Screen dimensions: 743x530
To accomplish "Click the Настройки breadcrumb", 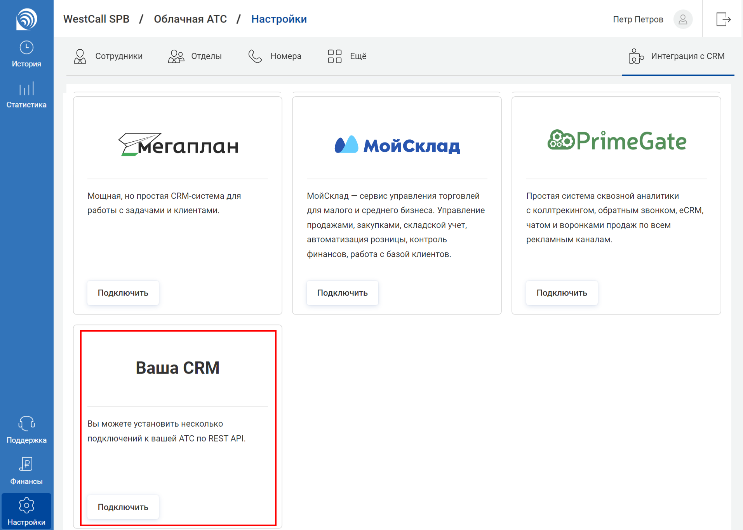I will 279,19.
